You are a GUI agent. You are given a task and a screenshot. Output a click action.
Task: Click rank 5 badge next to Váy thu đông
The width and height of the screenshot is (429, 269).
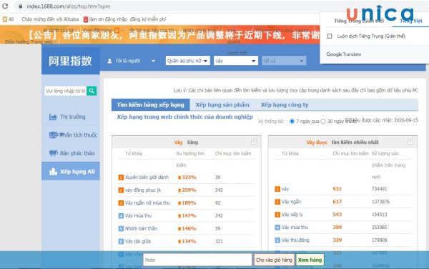277,240
